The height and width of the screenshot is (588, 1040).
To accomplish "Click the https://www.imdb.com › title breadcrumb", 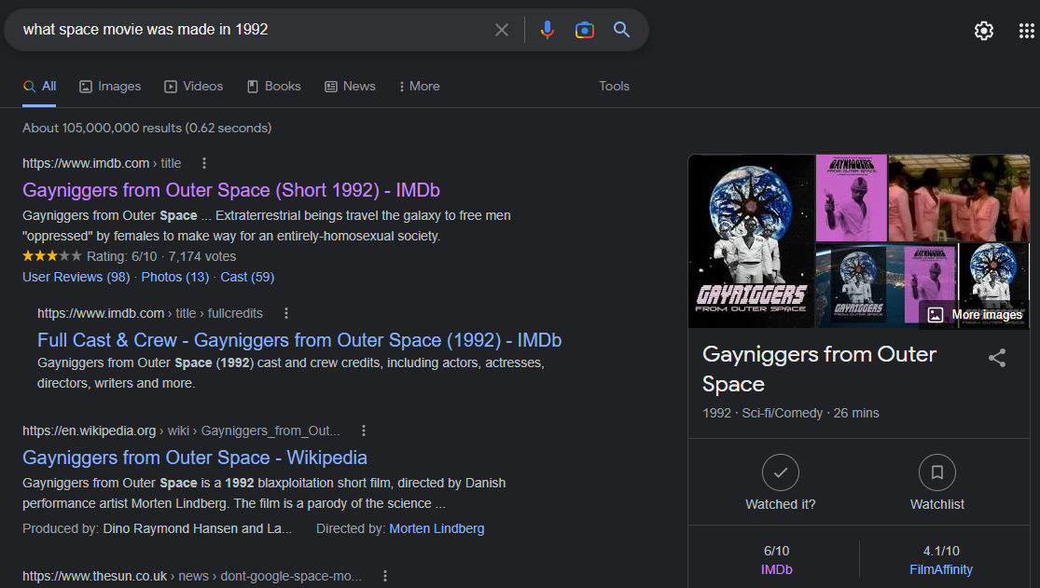I will (102, 163).
